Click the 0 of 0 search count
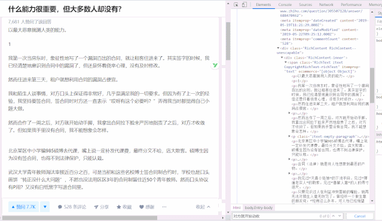 pyautogui.click(x=324, y=216)
